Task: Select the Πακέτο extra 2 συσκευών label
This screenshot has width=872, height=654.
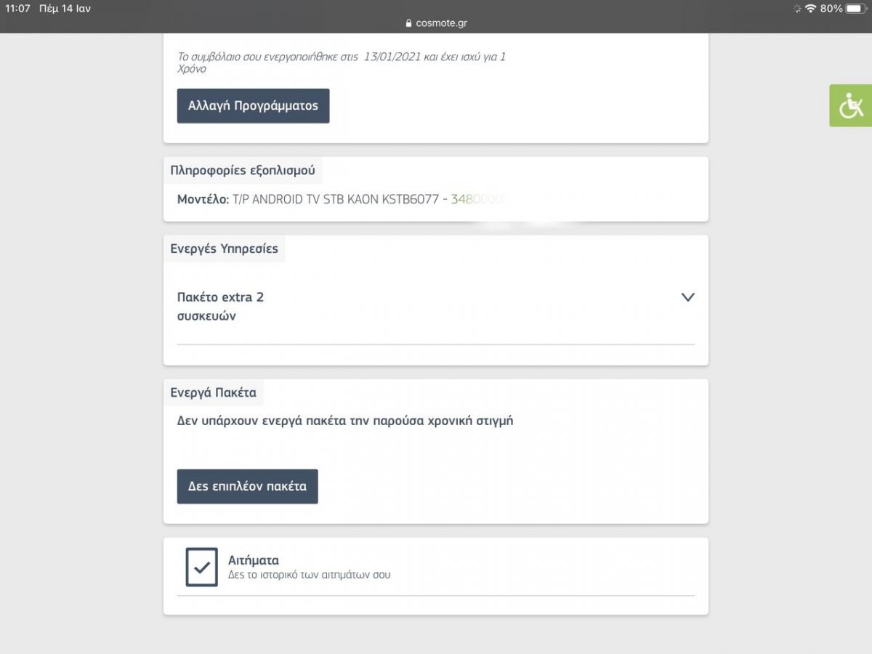Action: click(x=220, y=307)
